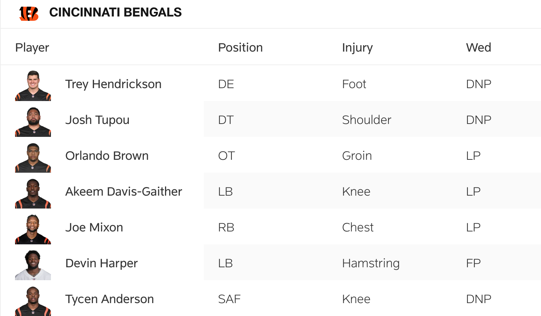The width and height of the screenshot is (541, 316).
Task: Select the Position column header
Action: pos(240,48)
